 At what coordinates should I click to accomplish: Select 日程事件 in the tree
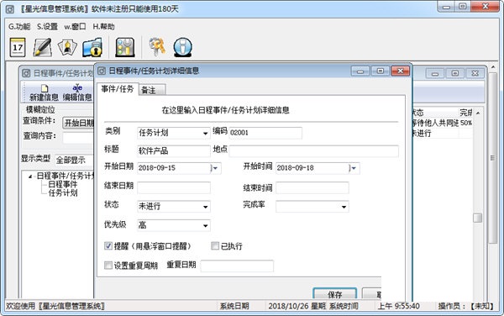[63, 184]
